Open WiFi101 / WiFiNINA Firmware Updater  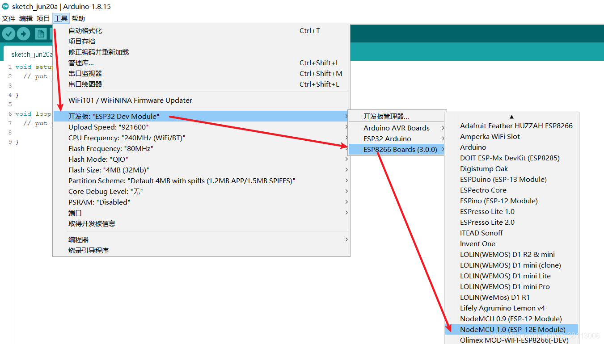point(201,101)
